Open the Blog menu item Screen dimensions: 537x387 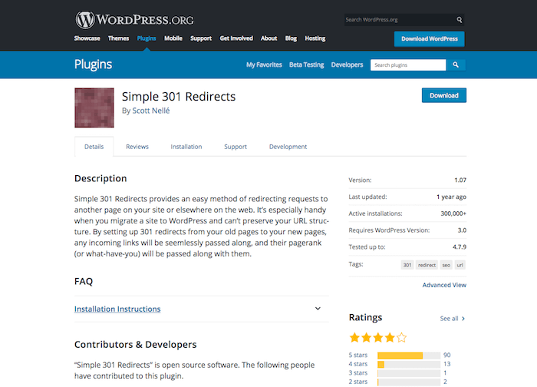291,38
